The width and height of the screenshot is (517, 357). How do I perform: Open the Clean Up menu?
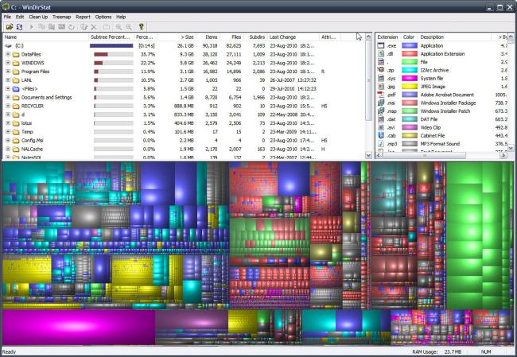point(37,16)
